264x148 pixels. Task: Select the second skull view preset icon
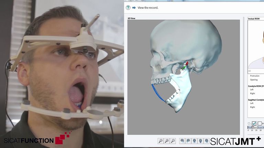tap(188, 141)
